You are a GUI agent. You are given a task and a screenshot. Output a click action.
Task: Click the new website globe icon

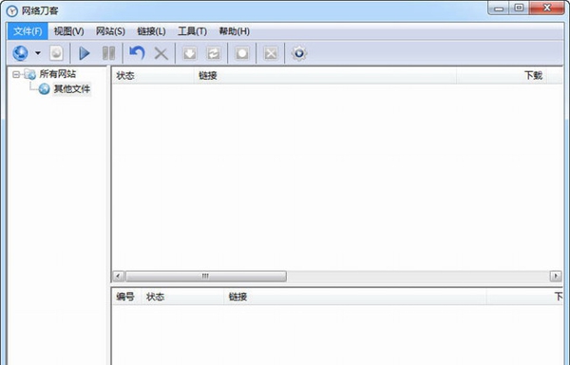click(21, 53)
